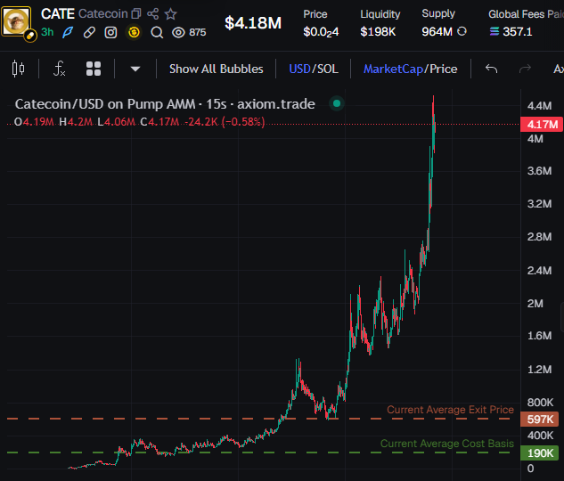Click the 190K average cost basis label
The width and height of the screenshot is (564, 481).
pos(540,453)
